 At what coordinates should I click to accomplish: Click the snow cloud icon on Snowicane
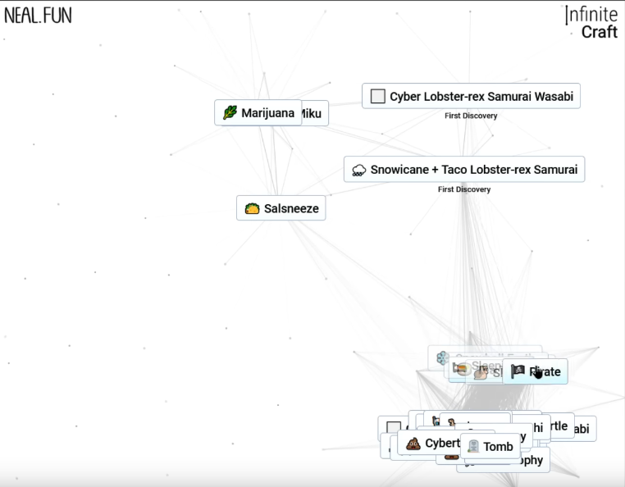tap(358, 171)
